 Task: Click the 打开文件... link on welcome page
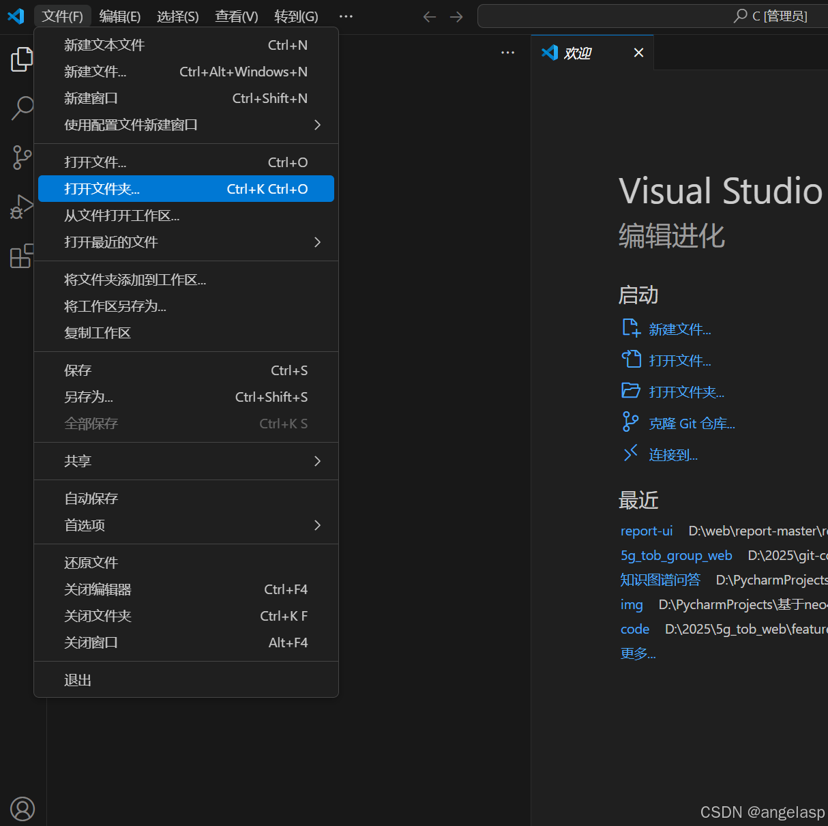coord(680,361)
